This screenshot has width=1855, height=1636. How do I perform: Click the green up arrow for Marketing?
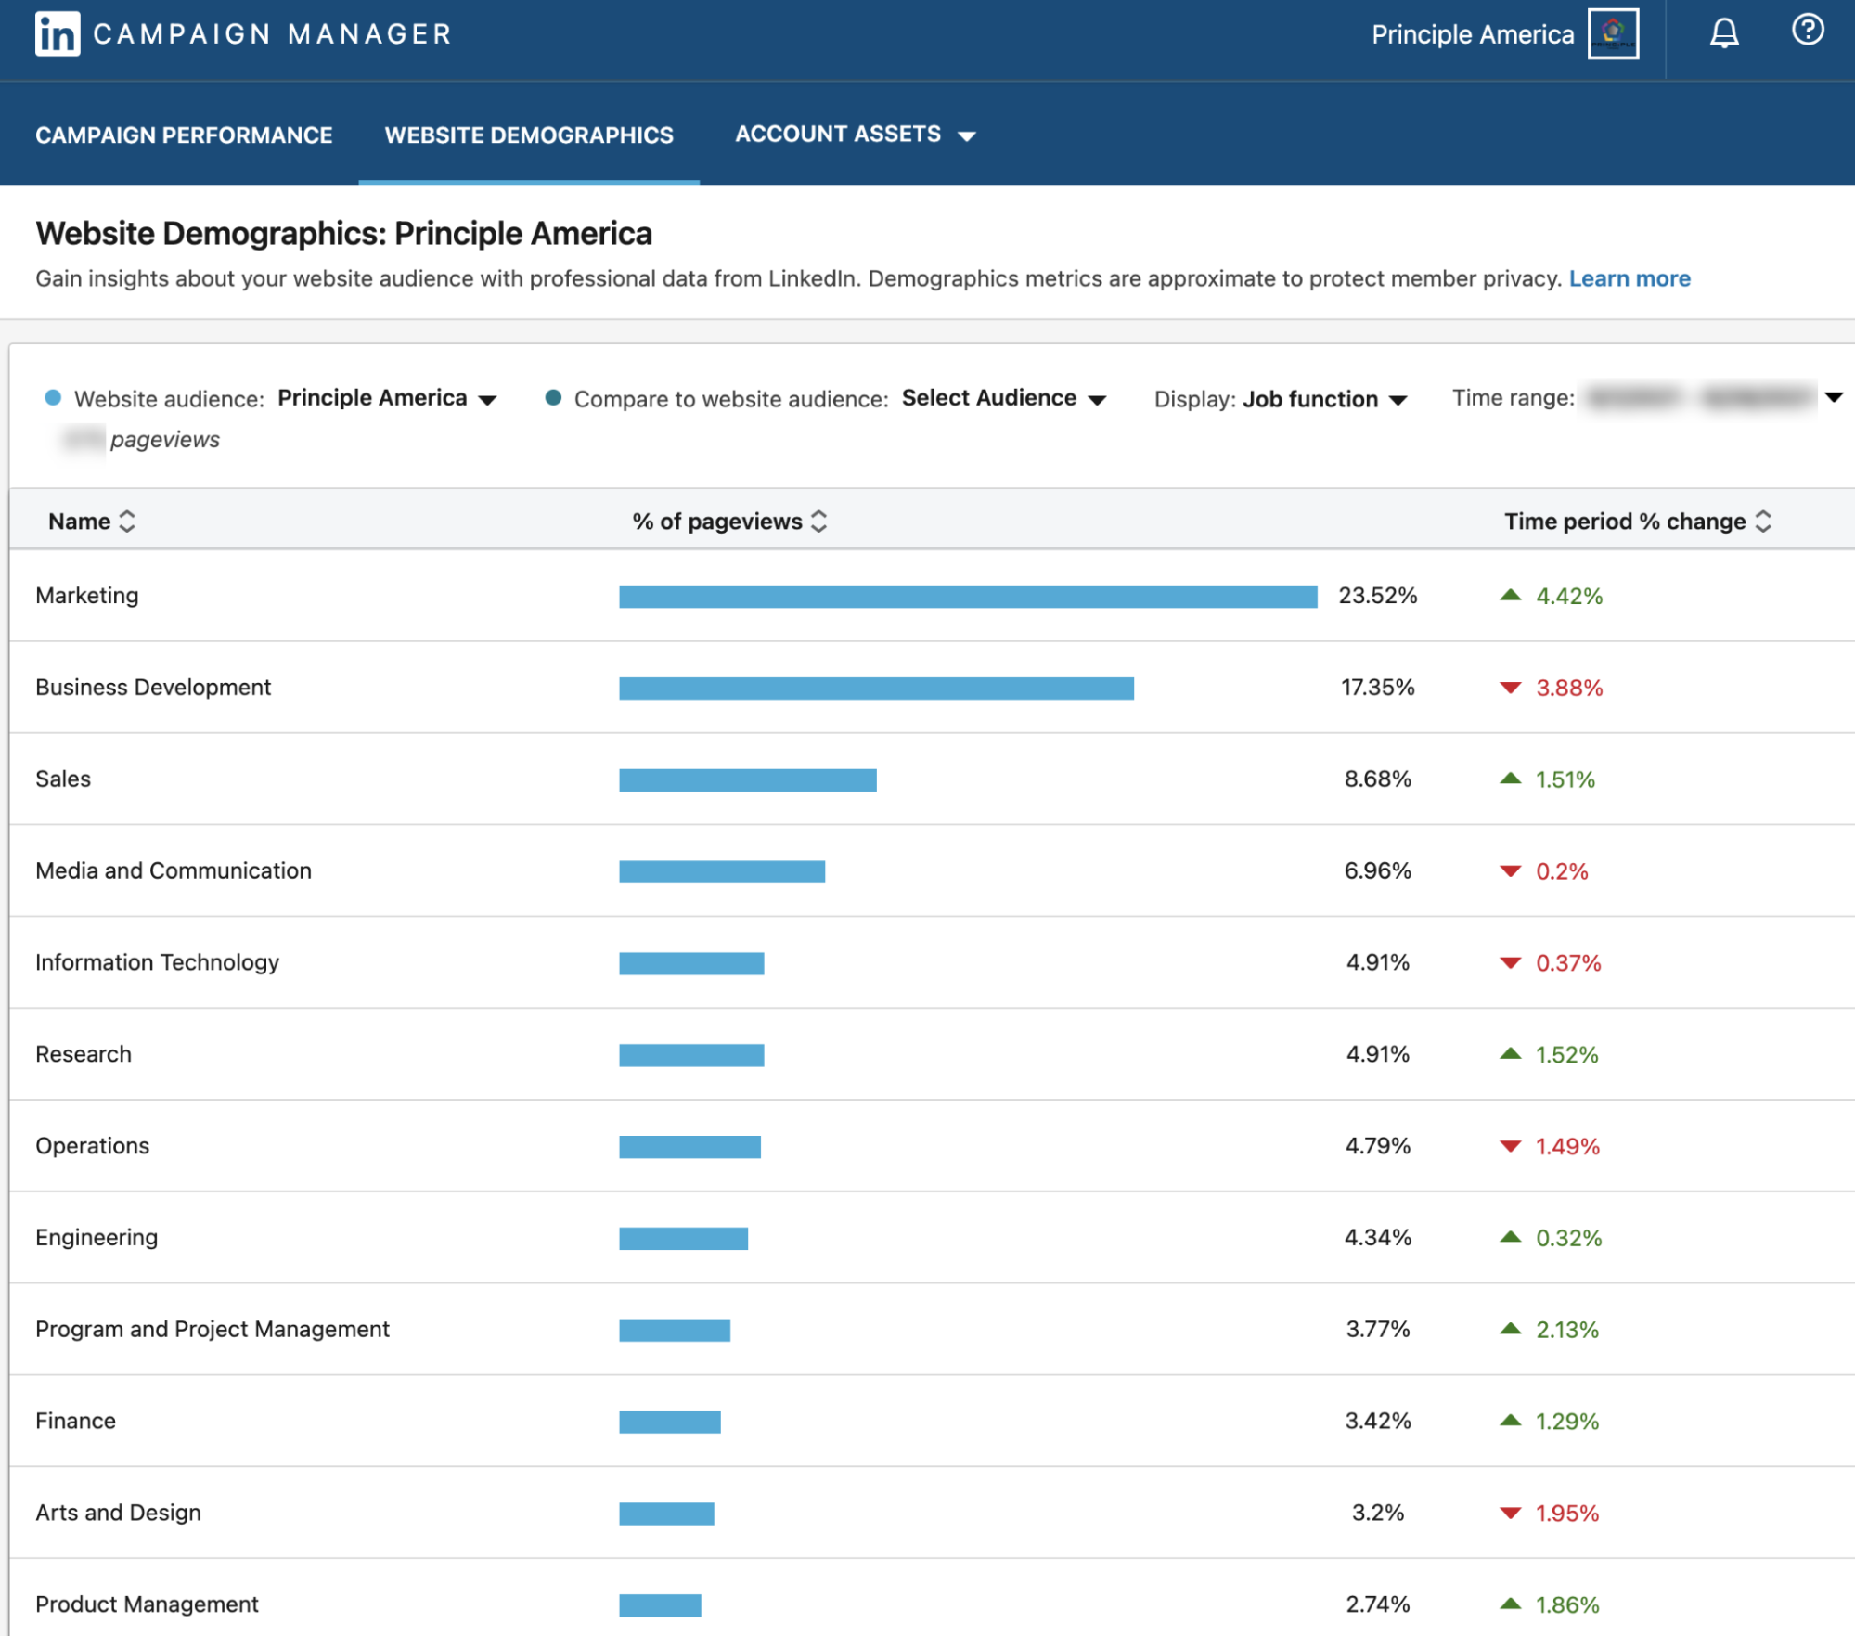click(1510, 596)
